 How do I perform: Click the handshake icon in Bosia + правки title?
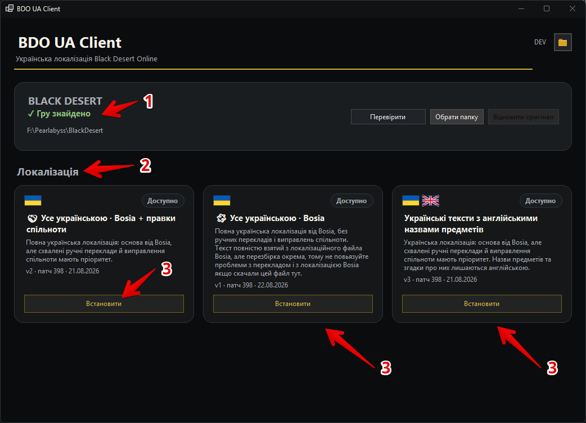click(x=33, y=219)
